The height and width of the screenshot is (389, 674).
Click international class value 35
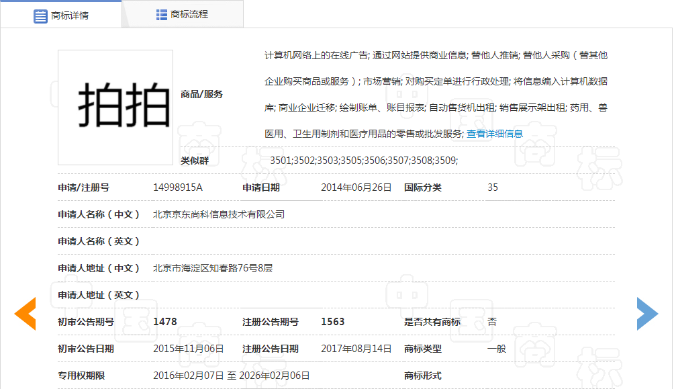[493, 187]
